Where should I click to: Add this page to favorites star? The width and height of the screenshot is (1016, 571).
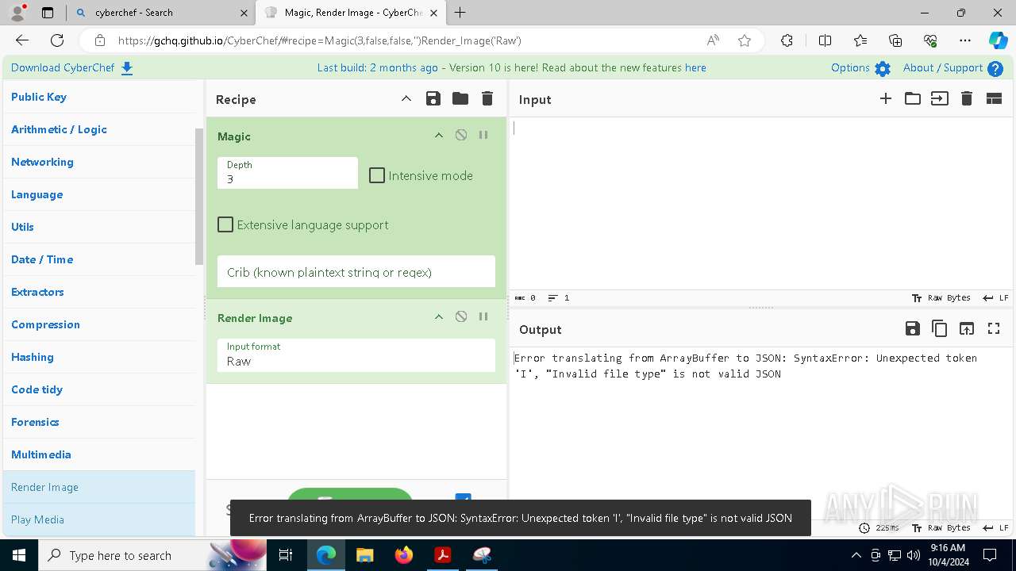coord(745,40)
